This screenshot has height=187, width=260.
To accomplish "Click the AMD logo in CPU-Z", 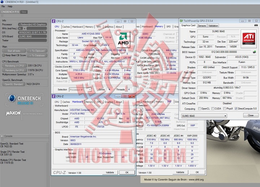I will (x=123, y=39).
